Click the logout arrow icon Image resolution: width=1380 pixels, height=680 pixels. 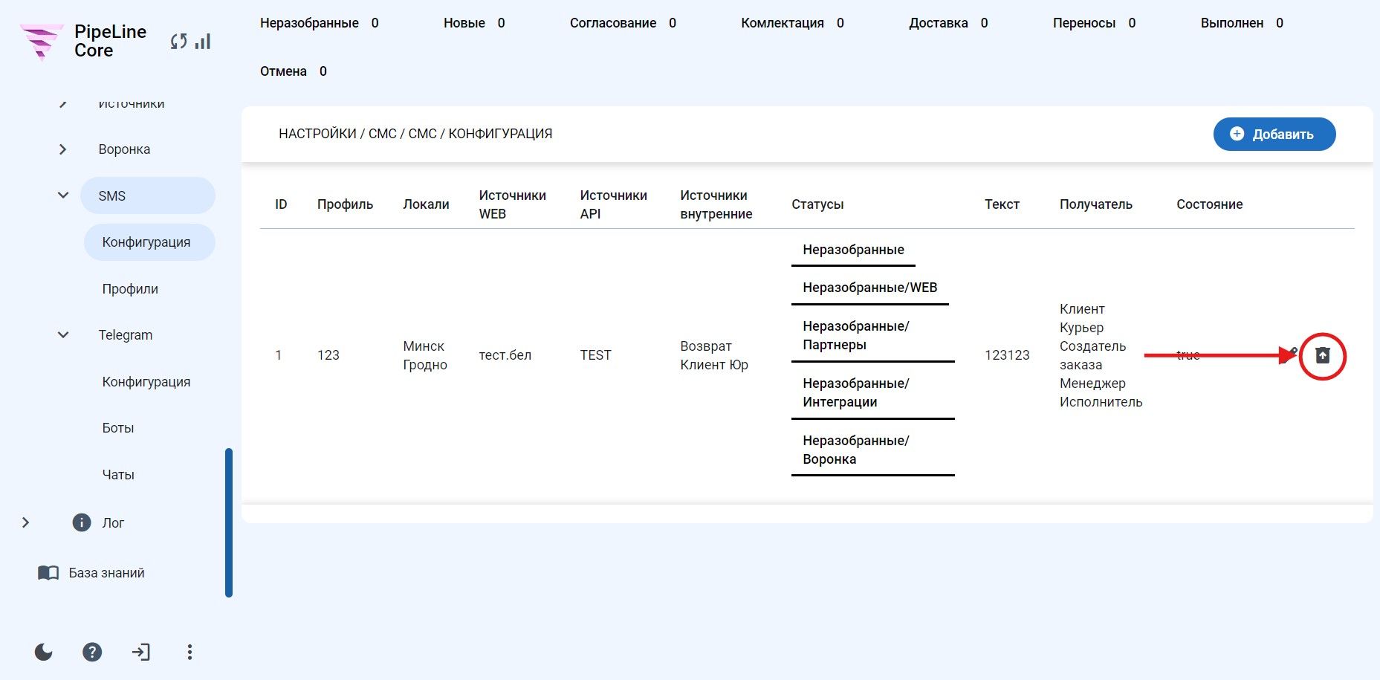coord(140,652)
